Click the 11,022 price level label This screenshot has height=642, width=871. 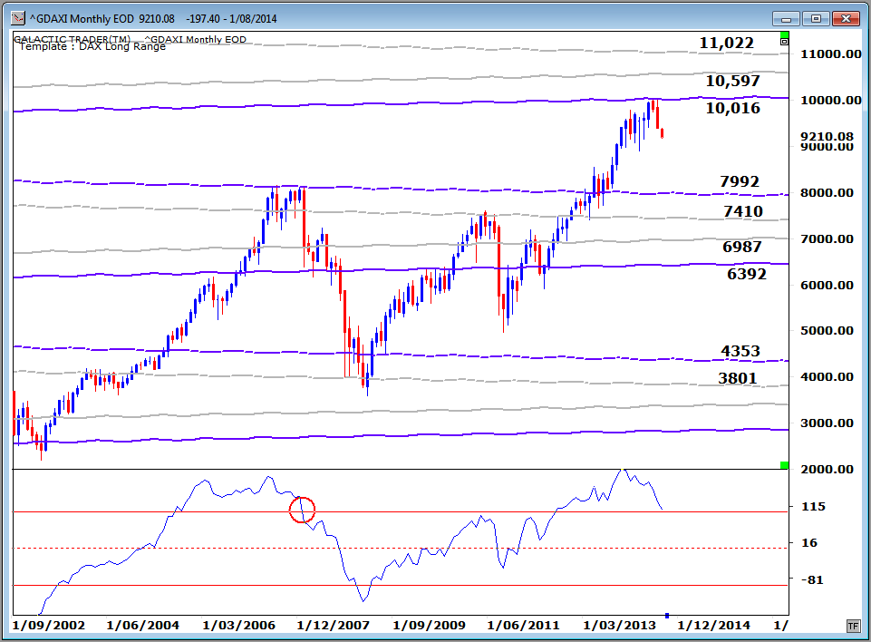(727, 43)
